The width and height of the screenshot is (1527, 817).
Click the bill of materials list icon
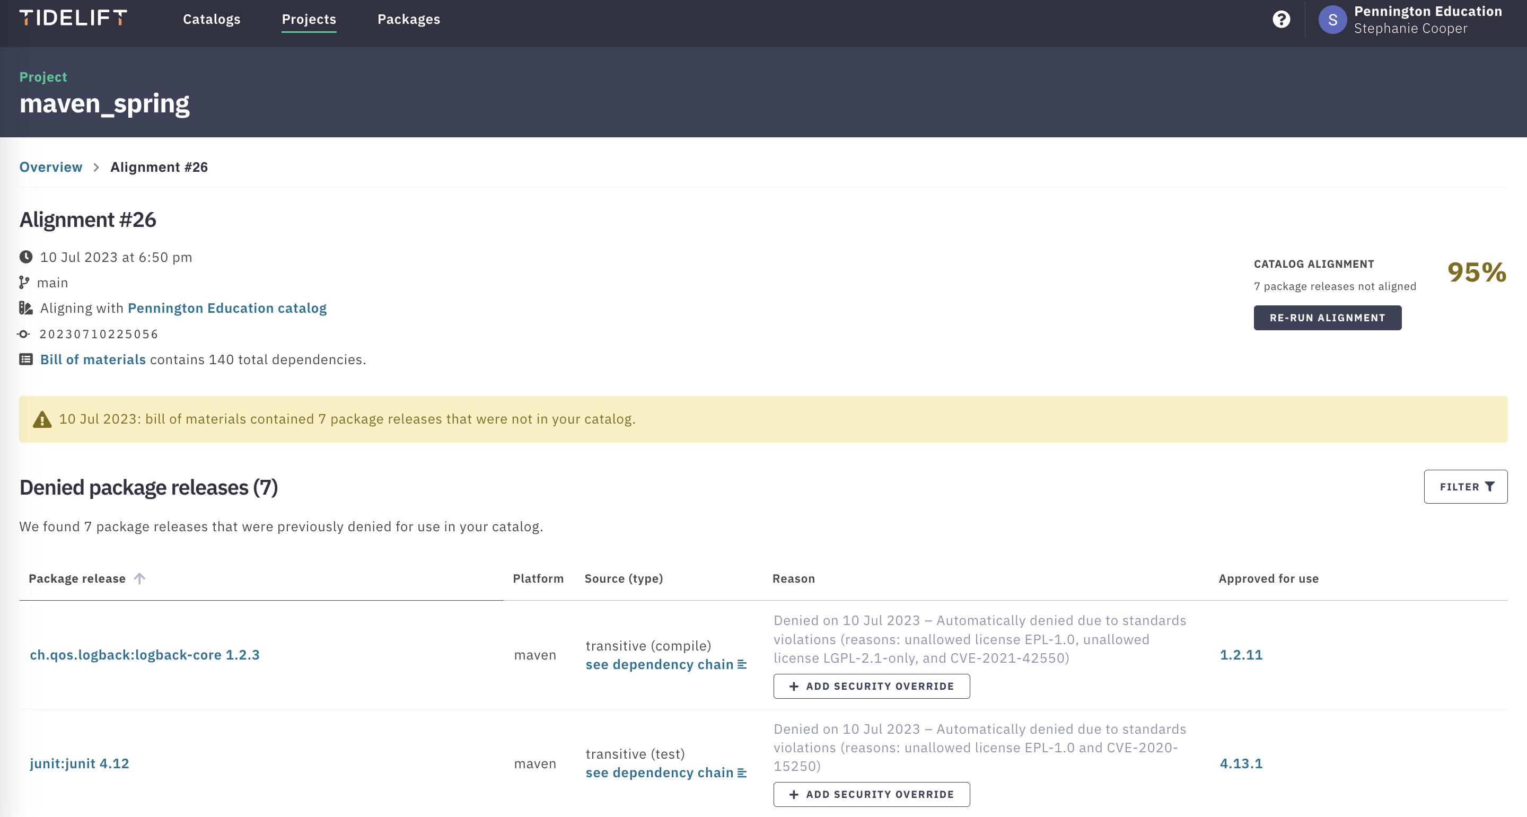(x=25, y=359)
